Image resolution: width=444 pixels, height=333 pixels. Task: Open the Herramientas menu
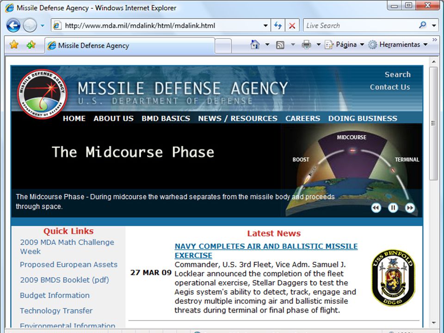point(398,44)
